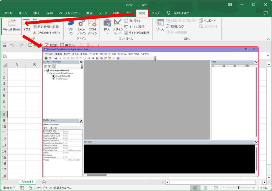The height and width of the screenshot is (191, 272).
Task: Collapse the VBAProject (Book1) tree node
Action: point(44,71)
